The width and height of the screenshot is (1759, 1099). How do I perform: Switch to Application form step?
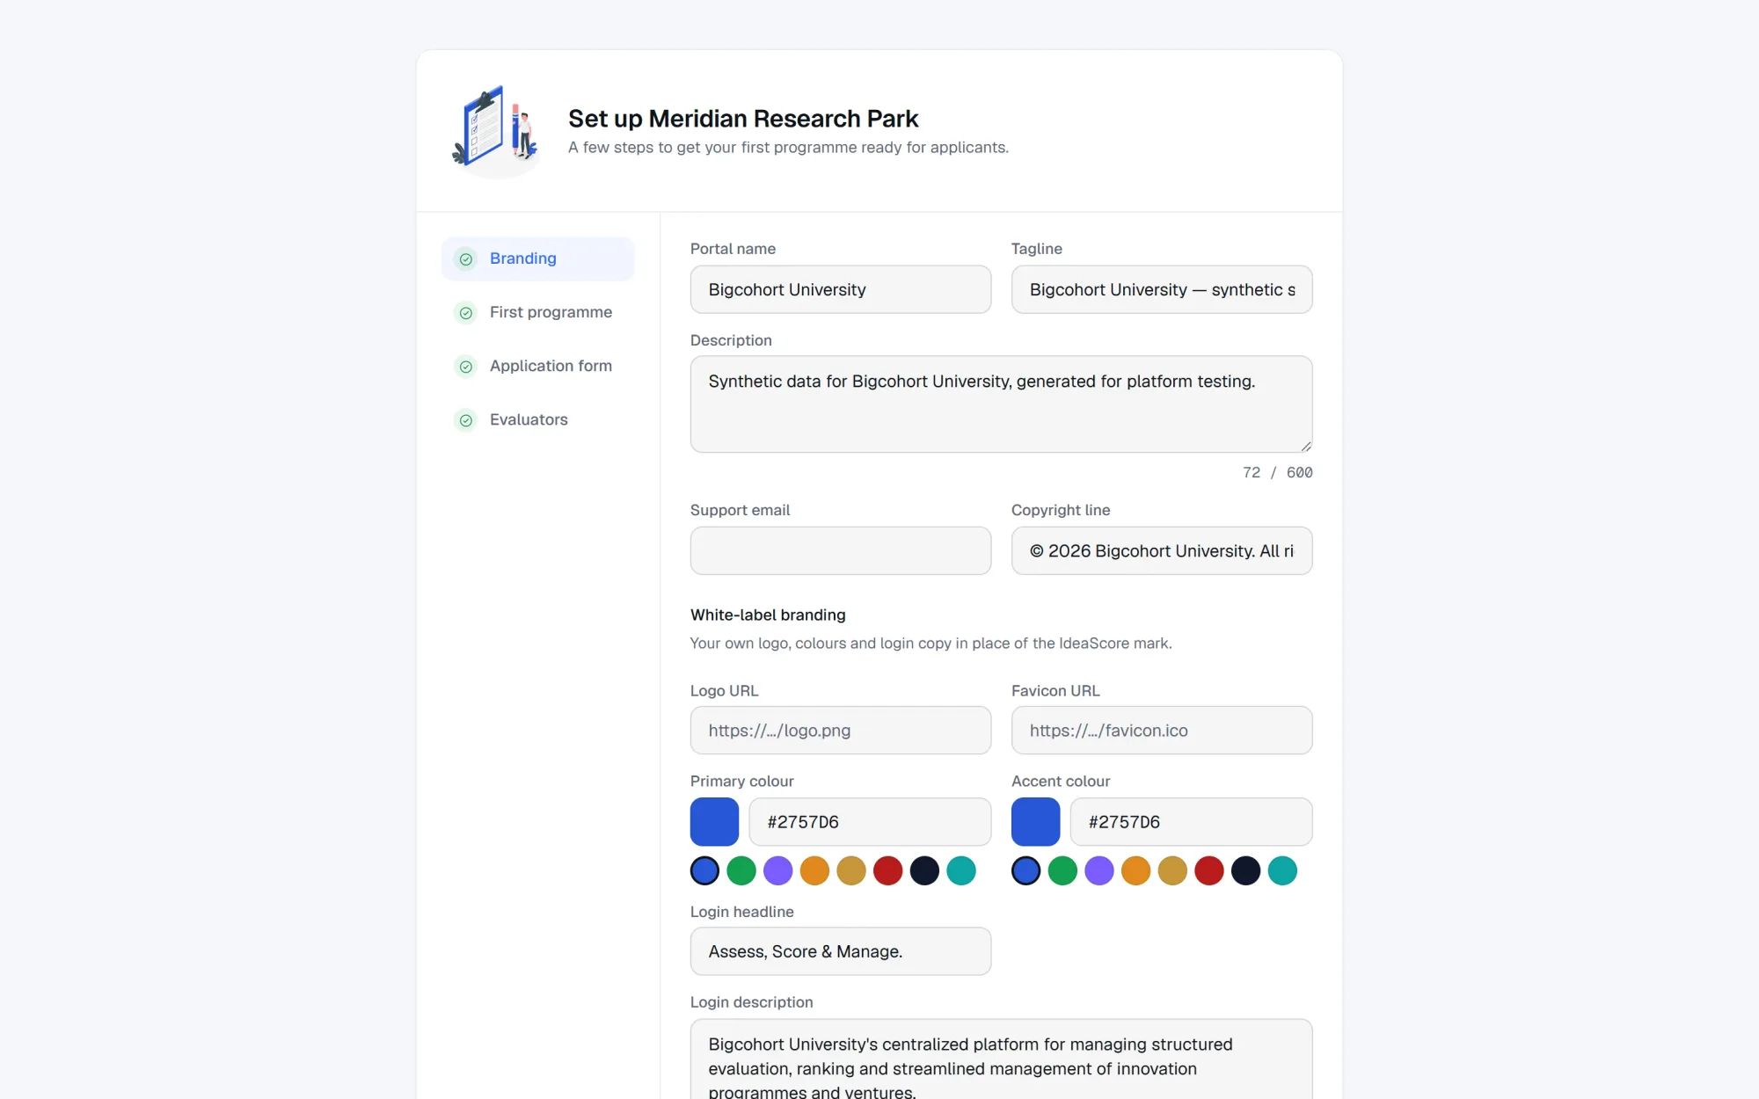(x=537, y=366)
